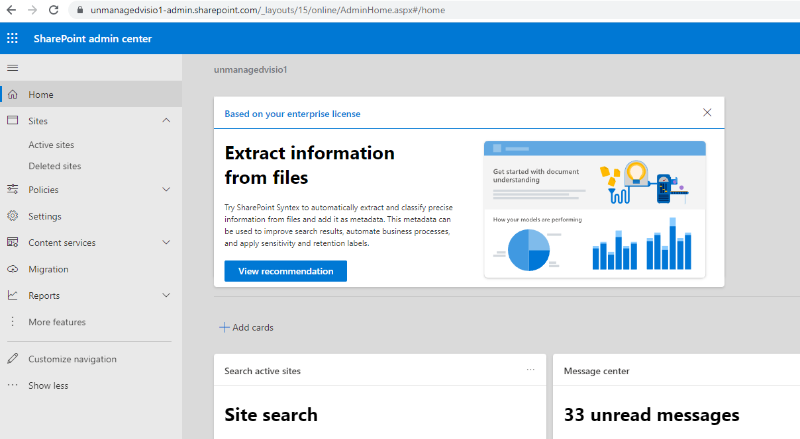Click the unmanagedvisio1 tenant name
Viewport: 800px width, 439px height.
[x=250, y=69]
